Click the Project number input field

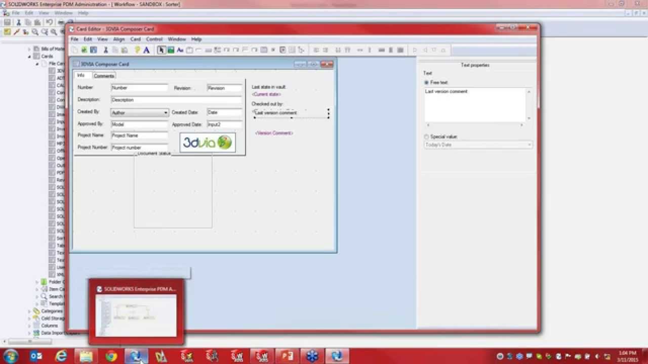click(139, 148)
